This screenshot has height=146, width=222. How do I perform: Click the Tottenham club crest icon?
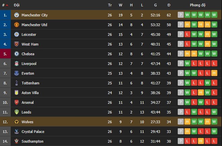(x=16, y=83)
